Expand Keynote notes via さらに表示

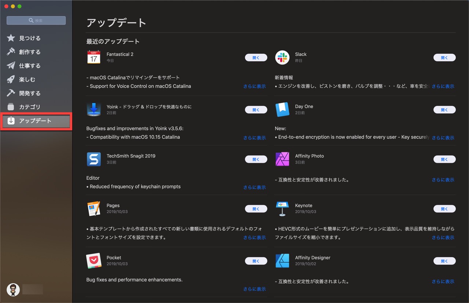[443, 237]
